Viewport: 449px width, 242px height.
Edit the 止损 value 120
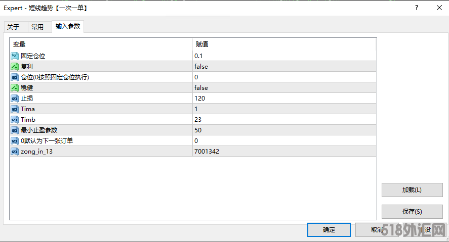tap(199, 99)
